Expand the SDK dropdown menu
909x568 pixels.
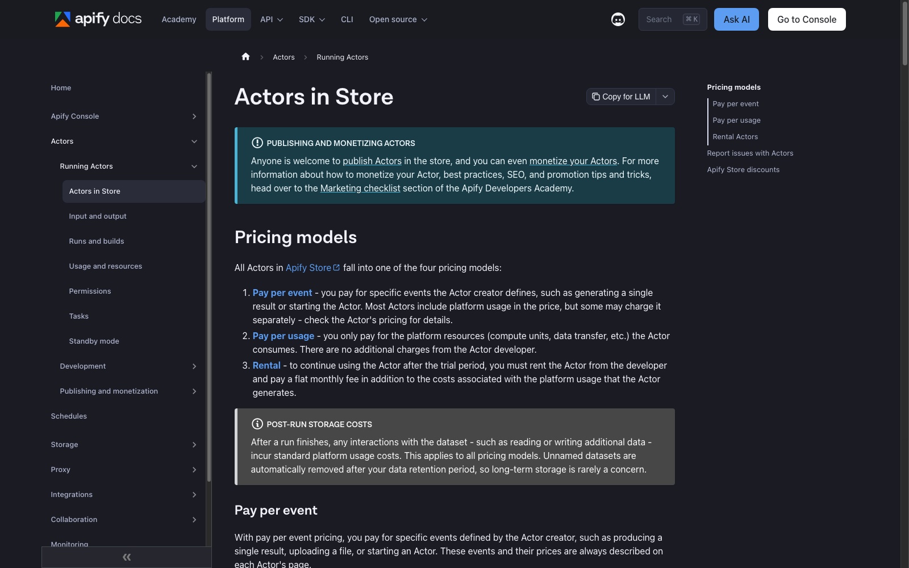[312, 19]
